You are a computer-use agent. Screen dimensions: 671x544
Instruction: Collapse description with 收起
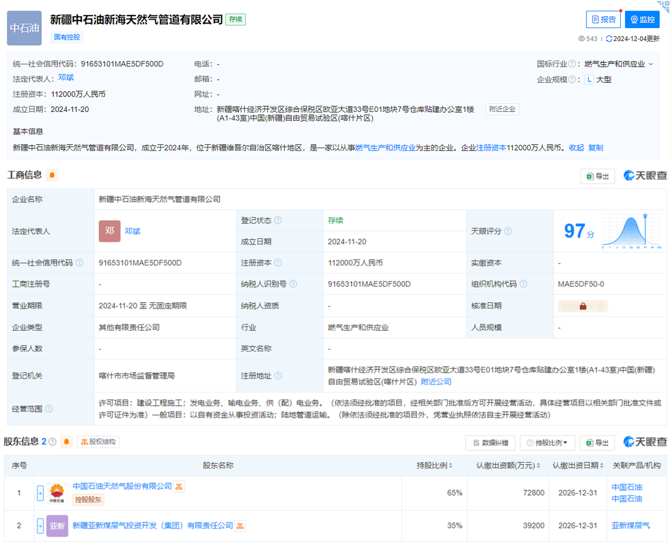[577, 148]
